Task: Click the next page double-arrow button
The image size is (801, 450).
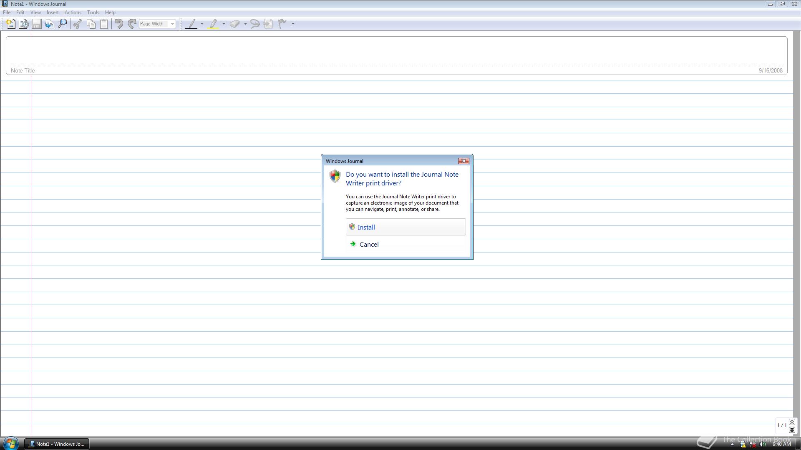Action: [792, 430]
